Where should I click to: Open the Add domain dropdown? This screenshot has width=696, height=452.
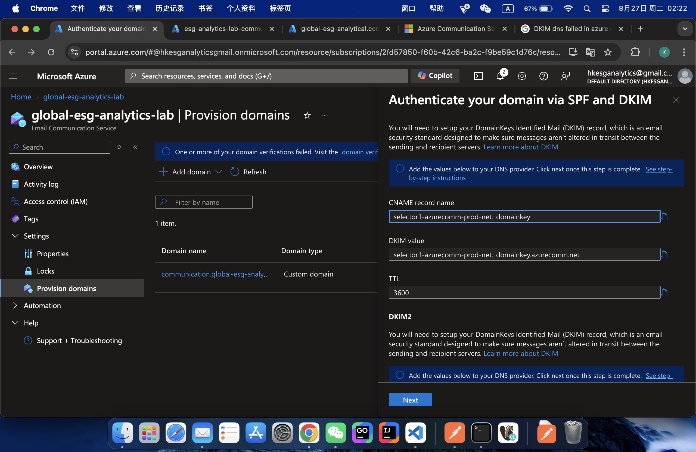pos(190,172)
